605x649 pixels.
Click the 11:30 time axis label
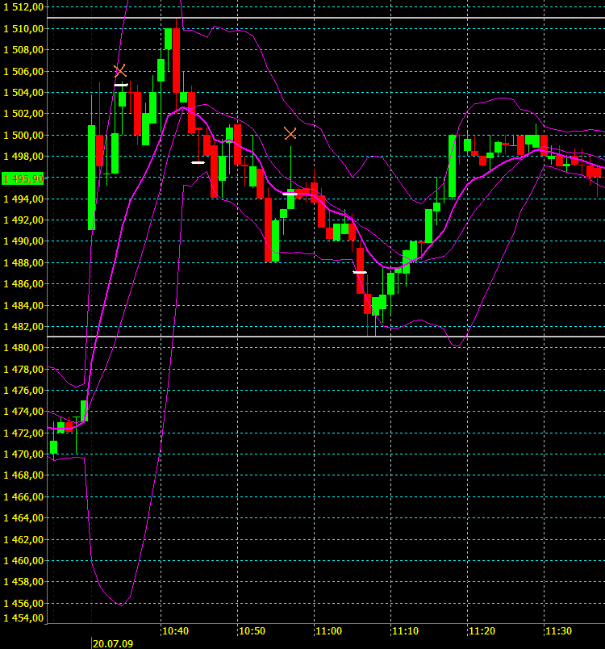tap(559, 631)
